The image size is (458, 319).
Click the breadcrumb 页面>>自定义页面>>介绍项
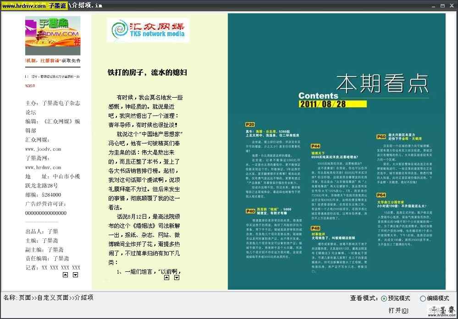point(56,297)
